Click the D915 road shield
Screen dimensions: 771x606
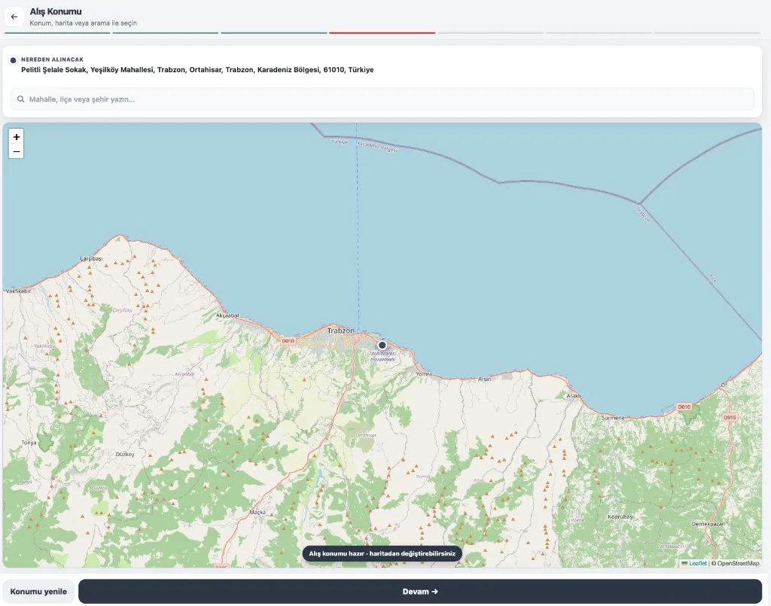730,417
